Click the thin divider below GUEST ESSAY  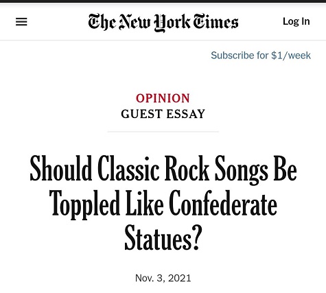pos(163,132)
